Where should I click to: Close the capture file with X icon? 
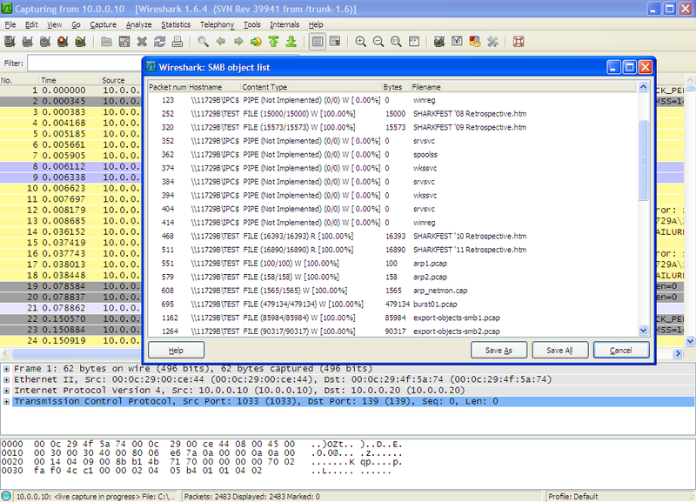142,42
